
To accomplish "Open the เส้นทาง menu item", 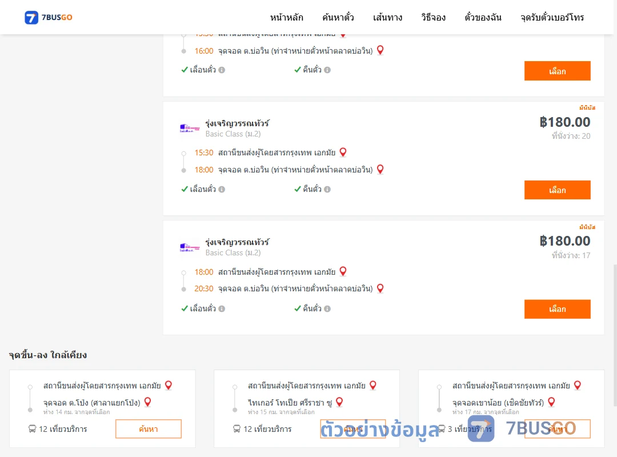I will click(x=387, y=17).
